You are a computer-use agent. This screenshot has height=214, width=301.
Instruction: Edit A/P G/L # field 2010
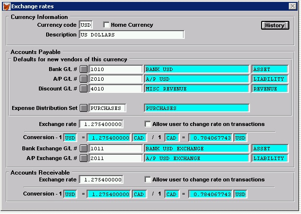(x=115, y=79)
